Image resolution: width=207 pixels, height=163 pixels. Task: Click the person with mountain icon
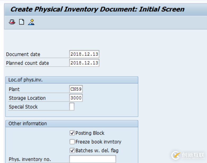tap(31, 22)
